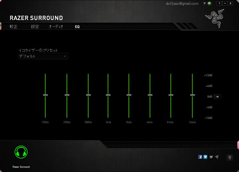Click the 125Hz band slider handle
Screen dimensions: 239x172
pyautogui.click(x=45, y=95)
